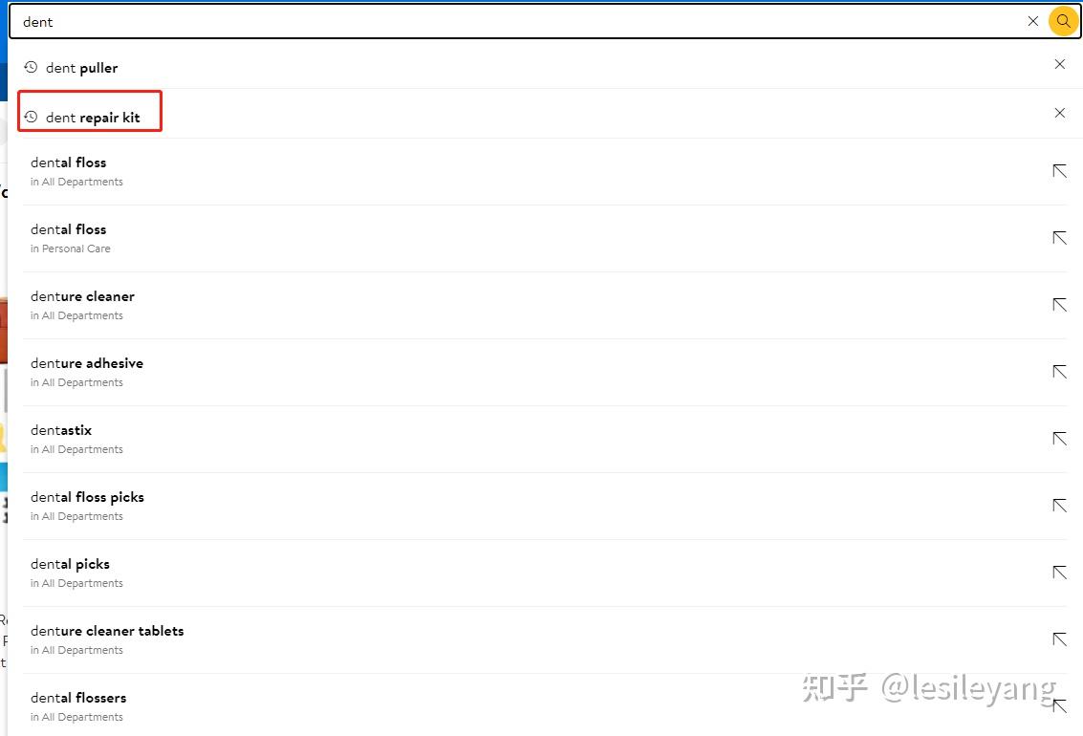Viewport: 1083px width, 736px height.
Task: Select the 'dent puller' recent search
Action: 82,68
